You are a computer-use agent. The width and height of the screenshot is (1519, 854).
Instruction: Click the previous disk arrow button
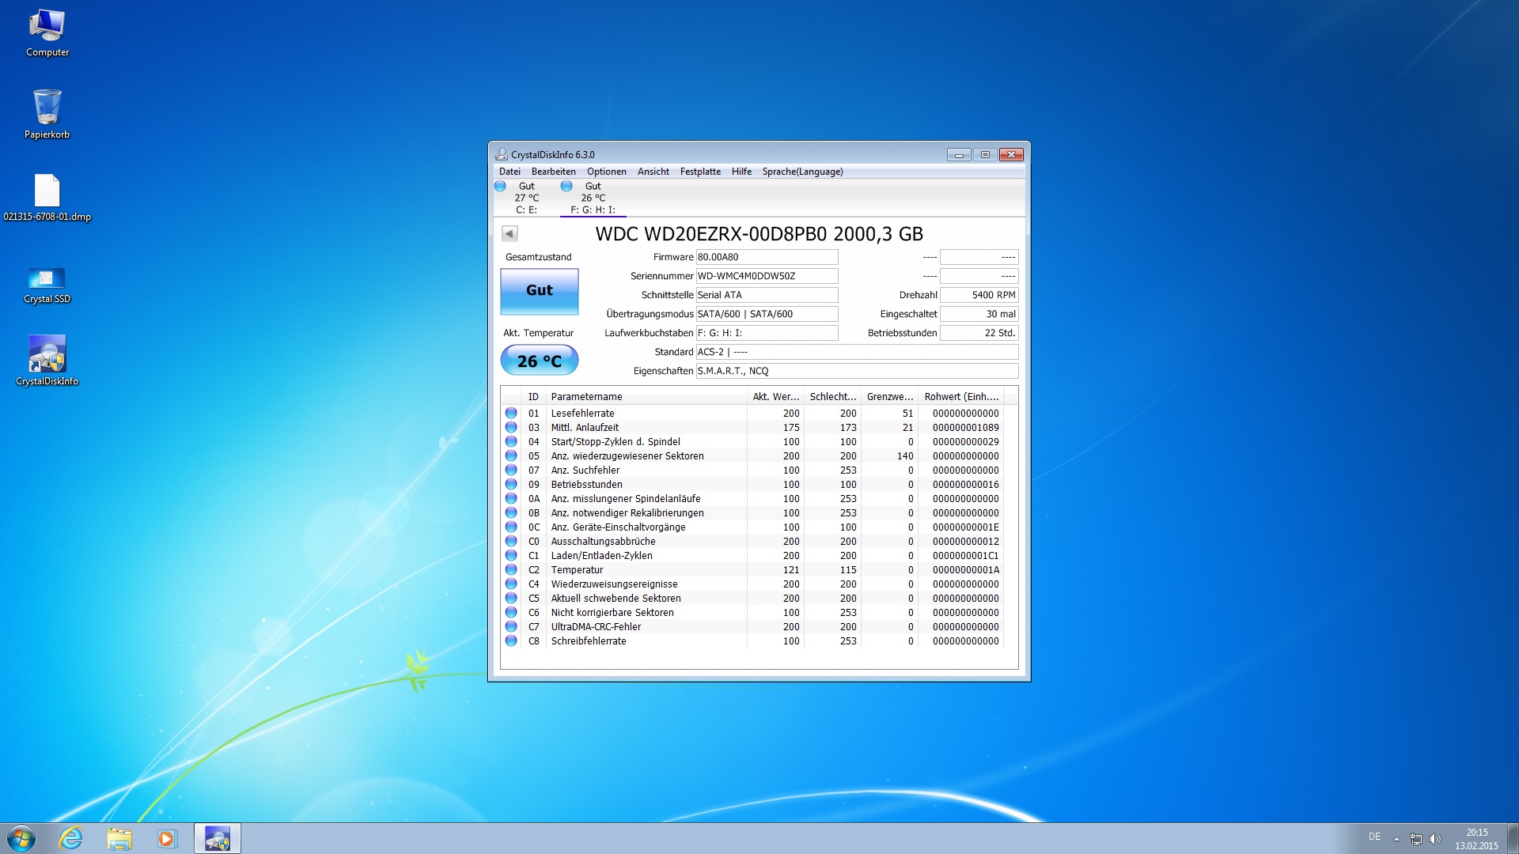coord(509,233)
